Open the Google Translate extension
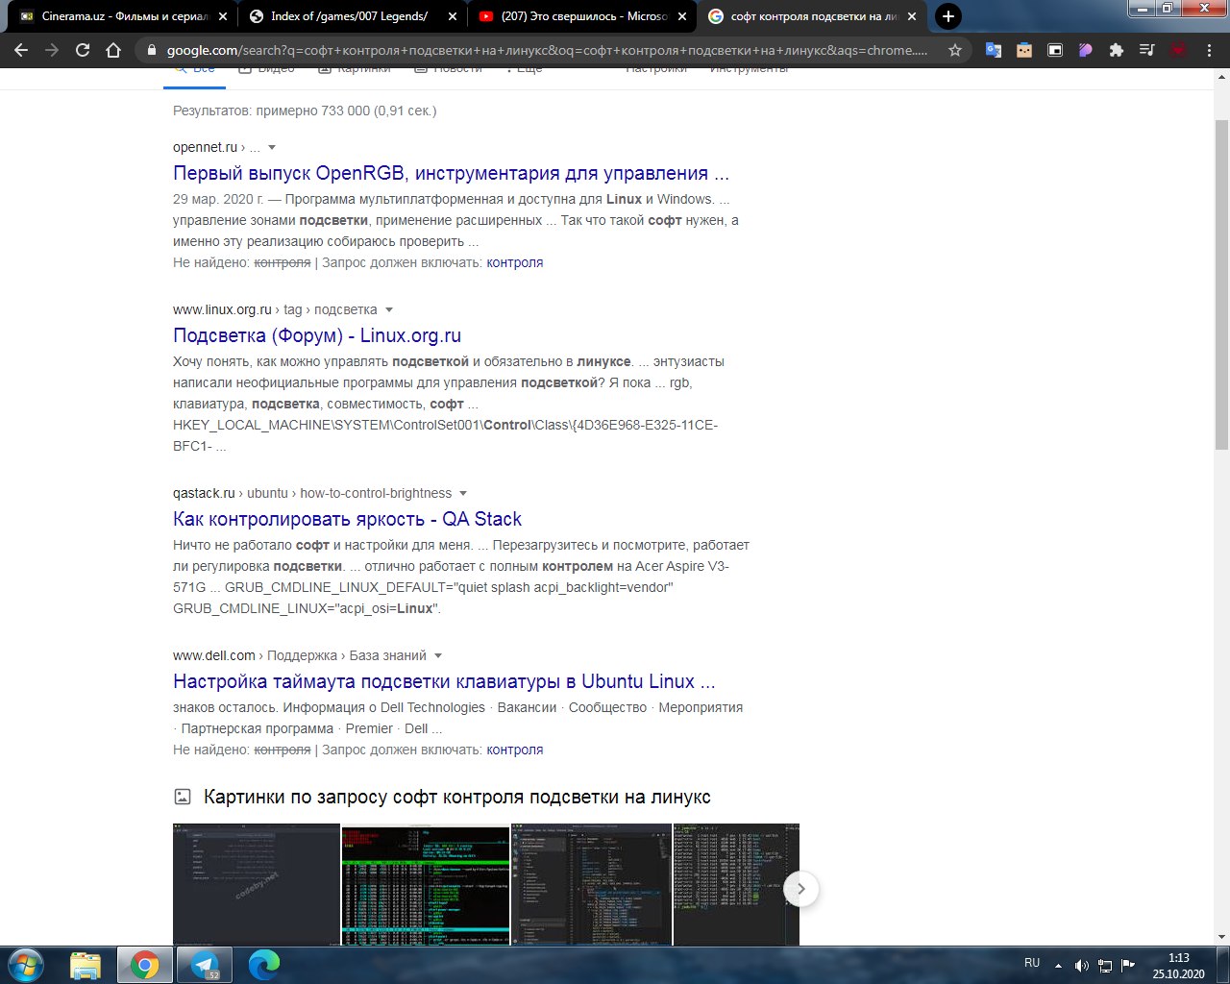 coord(994,50)
